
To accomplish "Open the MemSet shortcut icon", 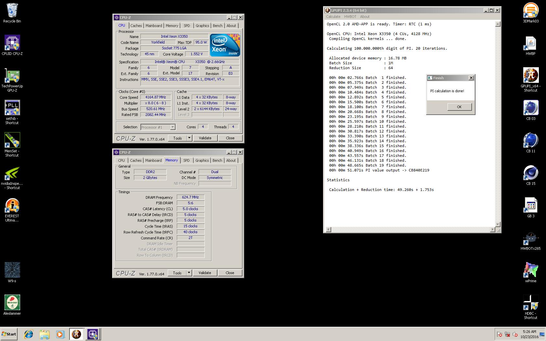I will (12, 145).
